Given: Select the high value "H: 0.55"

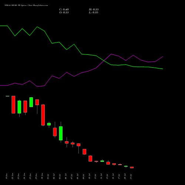Looking at the screenshot, I should [x=94, y=10].
